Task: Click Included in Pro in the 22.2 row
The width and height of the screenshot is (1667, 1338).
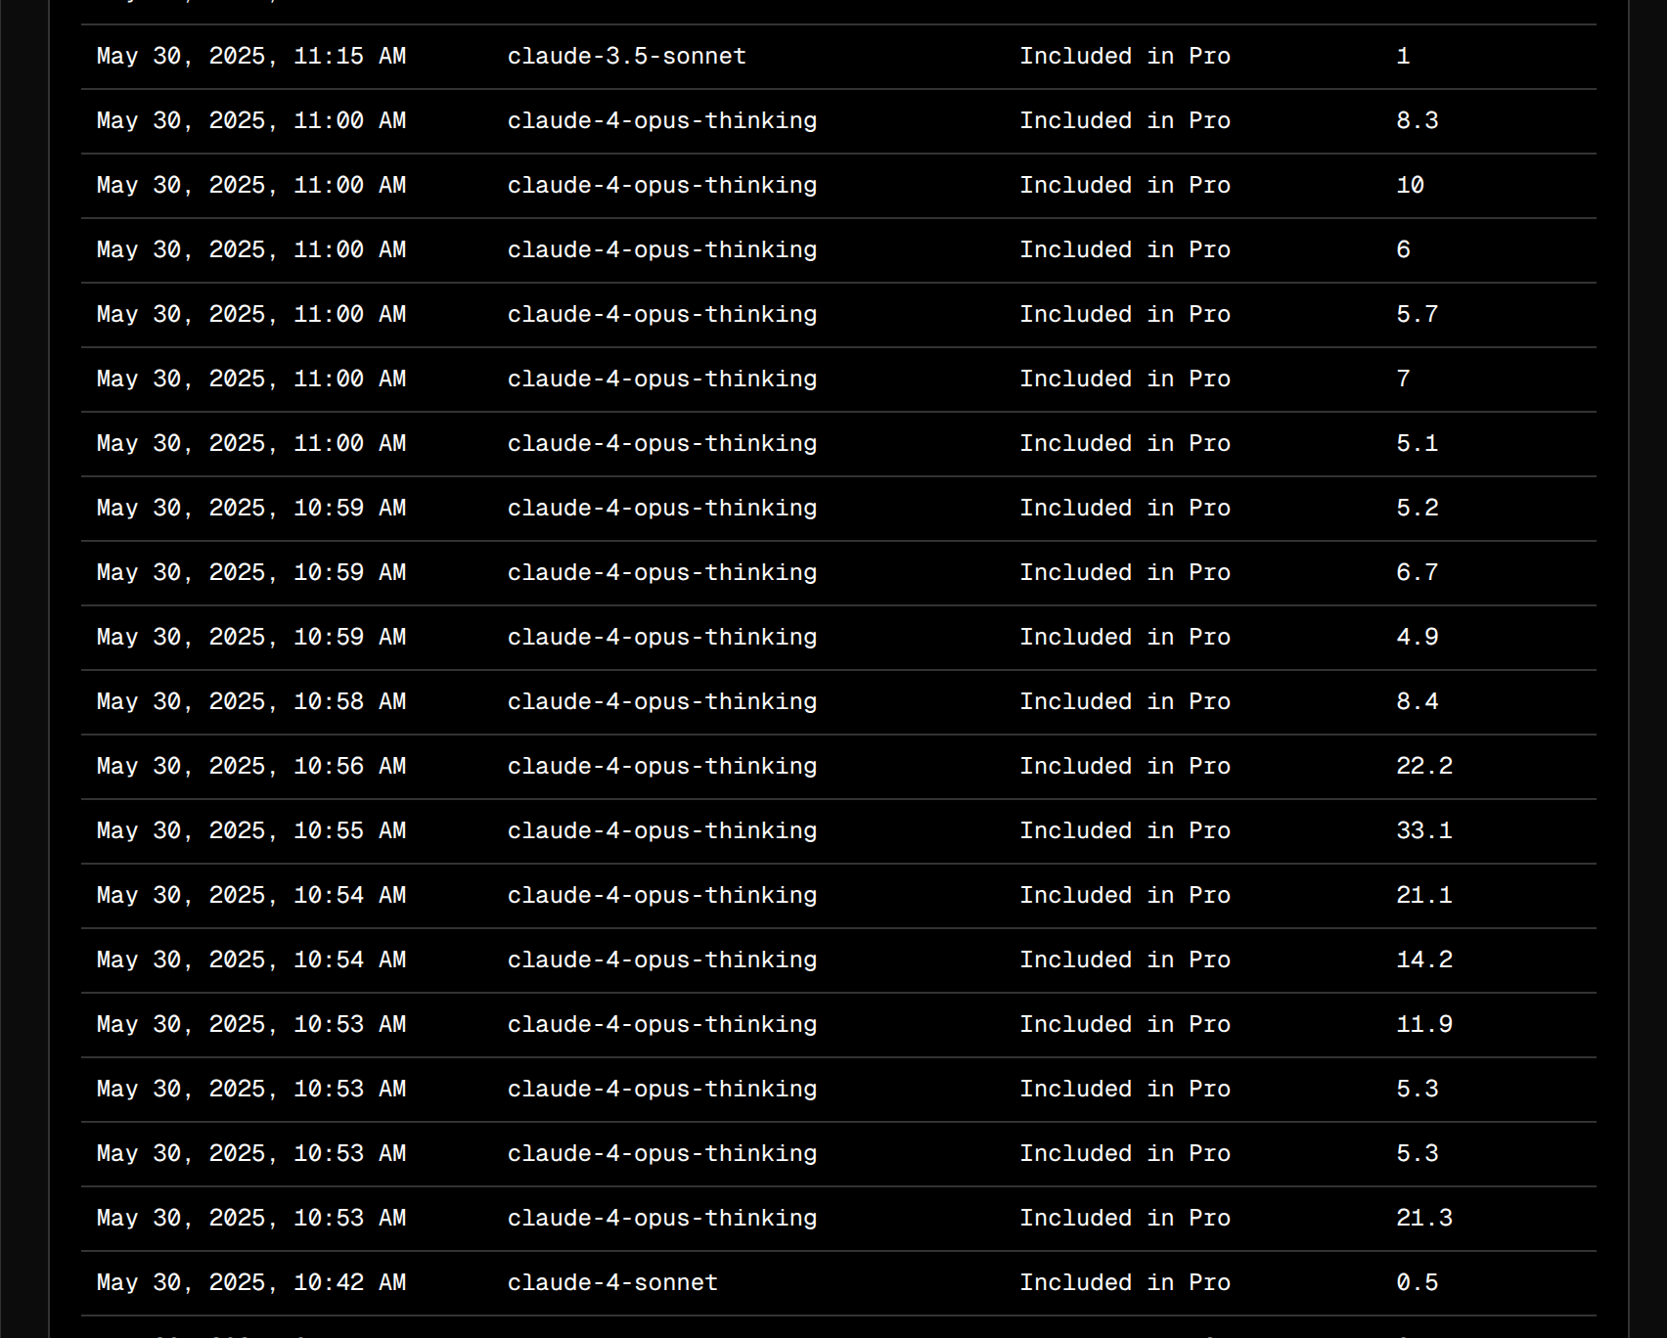Action: 1125,767
